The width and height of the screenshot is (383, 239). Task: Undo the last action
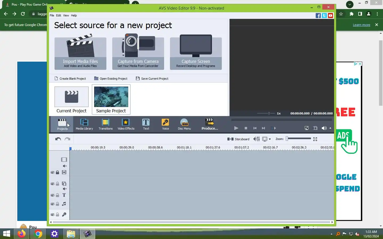coord(58,139)
